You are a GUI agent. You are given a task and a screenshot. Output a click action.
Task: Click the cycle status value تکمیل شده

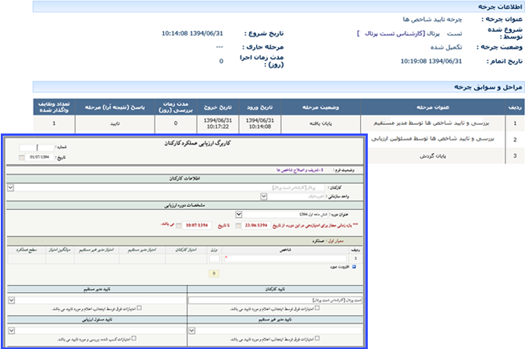[446, 47]
